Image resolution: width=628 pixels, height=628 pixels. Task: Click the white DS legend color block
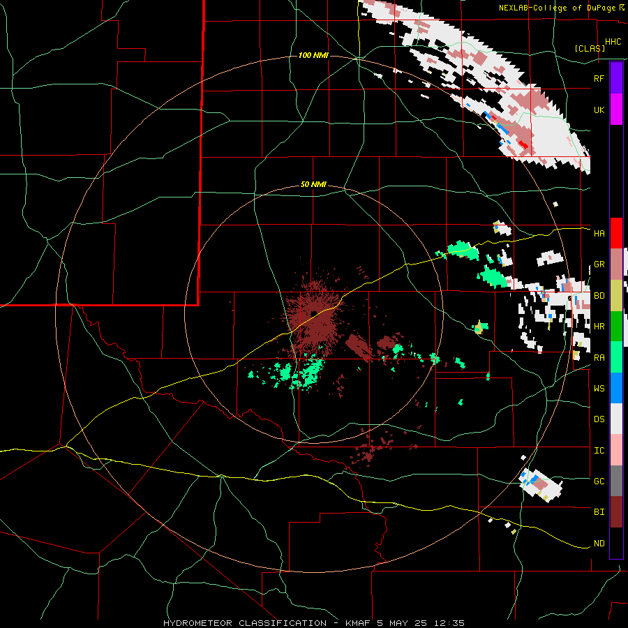coord(616,419)
